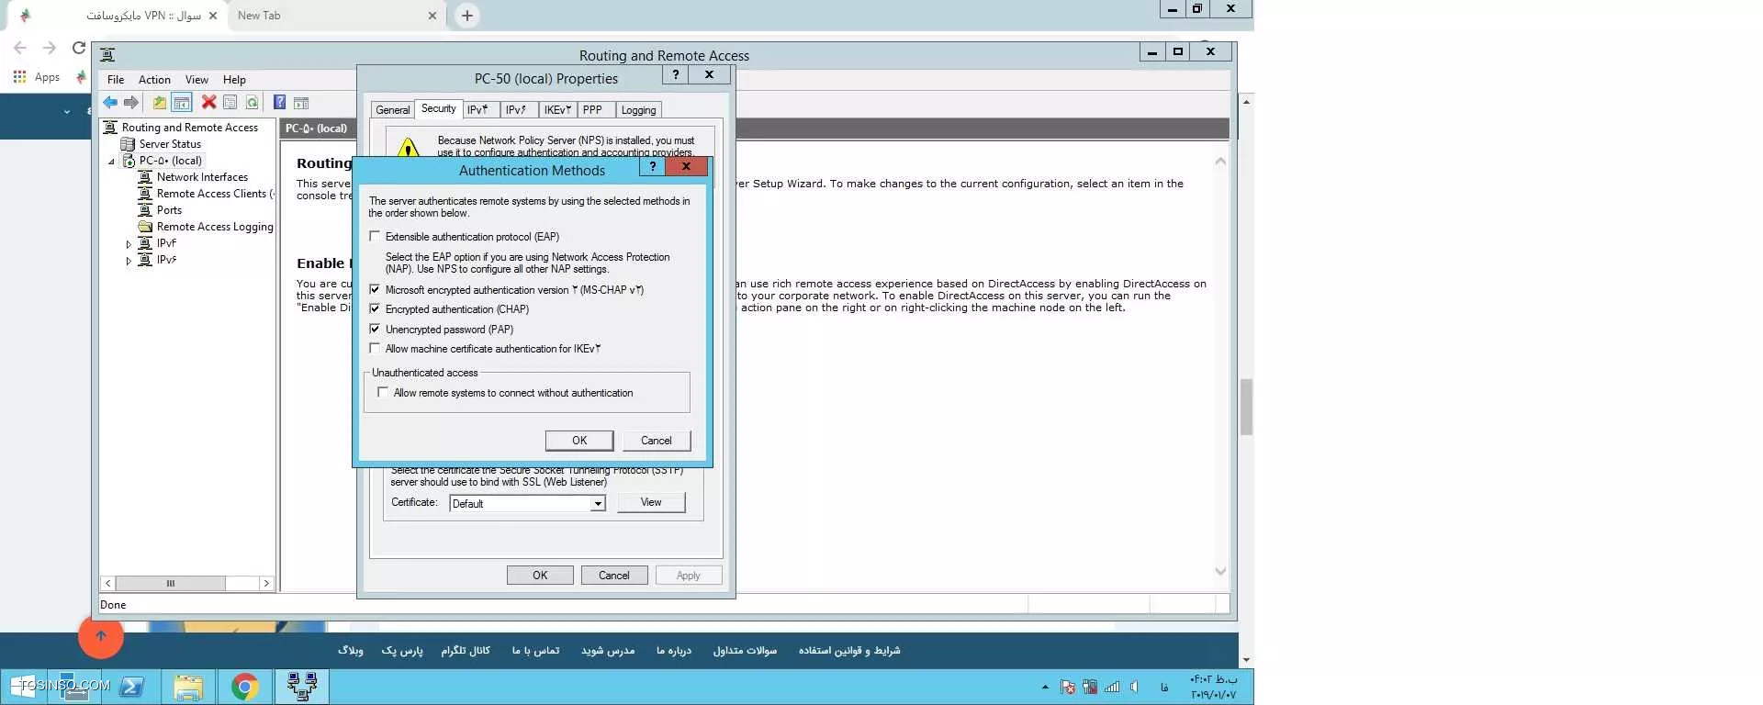Click the blue Back arrow in RRAS toolbar

tap(110, 103)
